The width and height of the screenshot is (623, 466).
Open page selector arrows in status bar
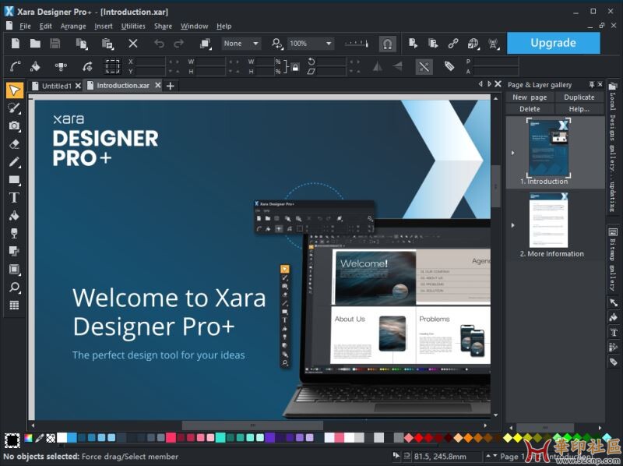pos(492,456)
